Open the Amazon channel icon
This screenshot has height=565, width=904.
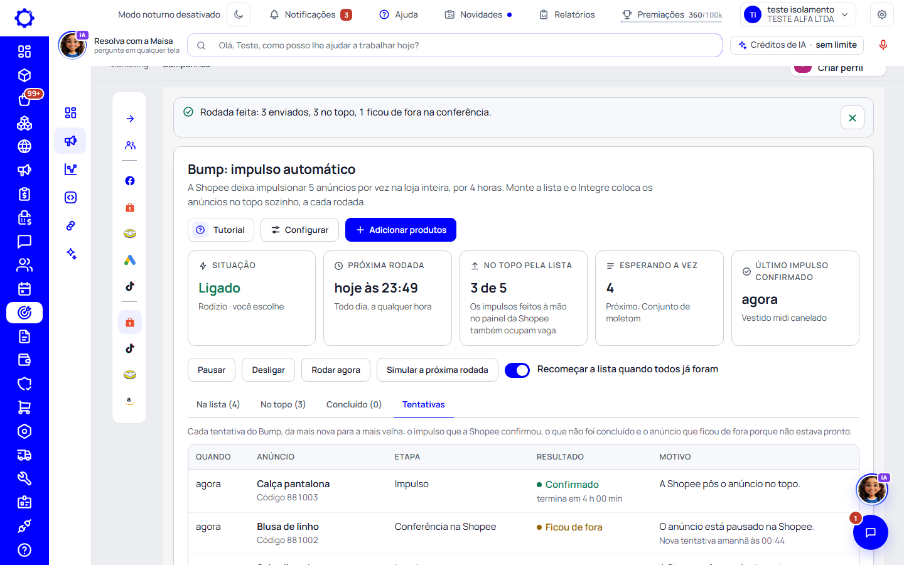(130, 401)
